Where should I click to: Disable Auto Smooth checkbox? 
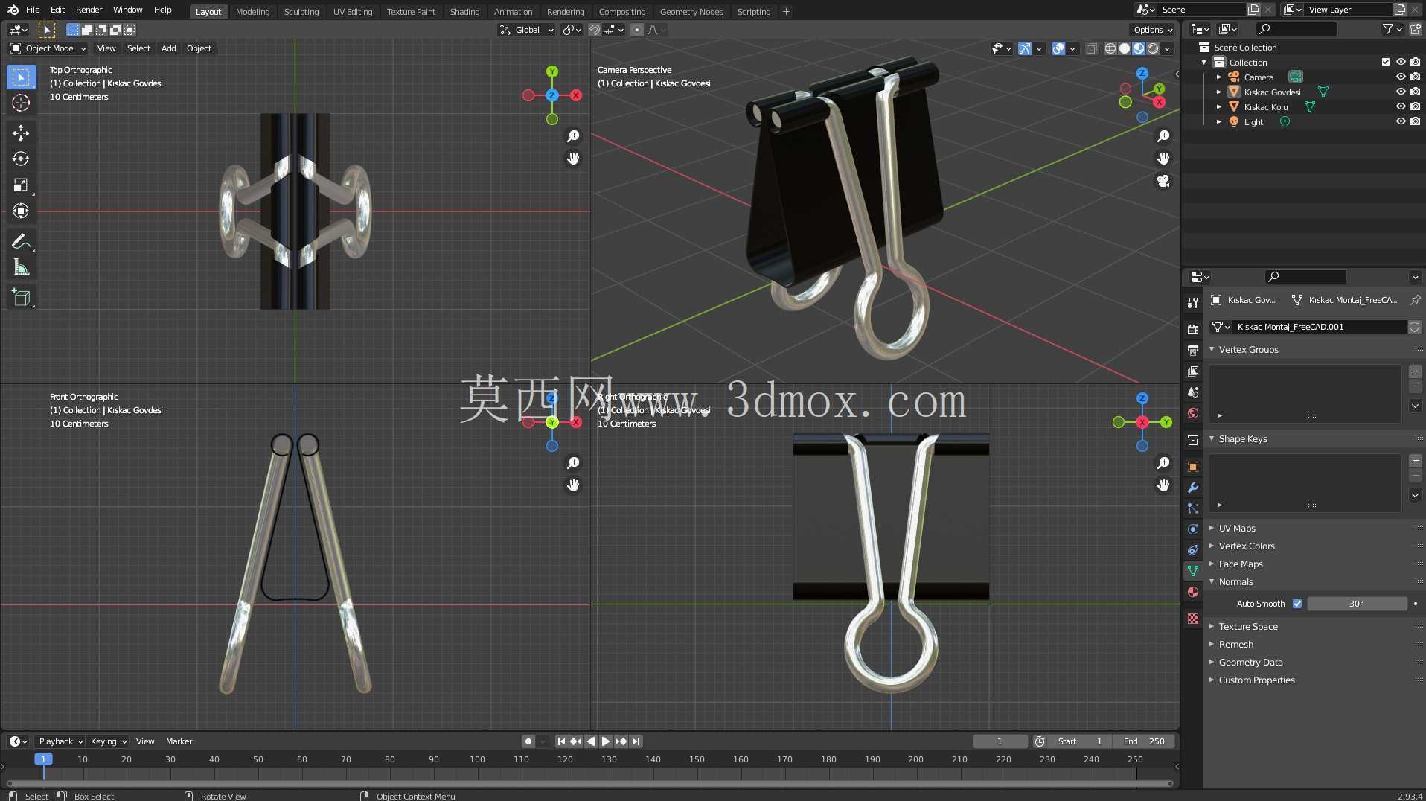(1297, 604)
